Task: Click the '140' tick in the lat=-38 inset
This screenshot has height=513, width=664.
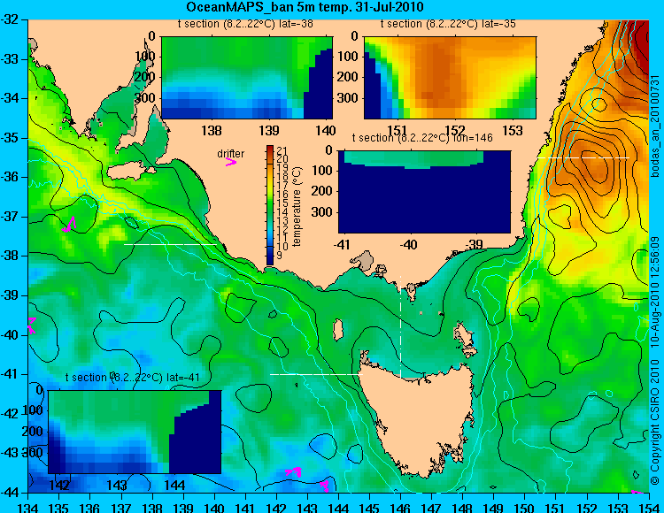Action: [326, 130]
